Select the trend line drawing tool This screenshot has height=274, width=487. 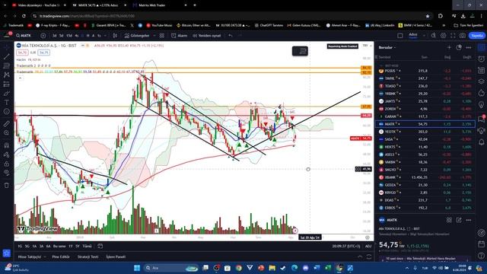[7, 56]
